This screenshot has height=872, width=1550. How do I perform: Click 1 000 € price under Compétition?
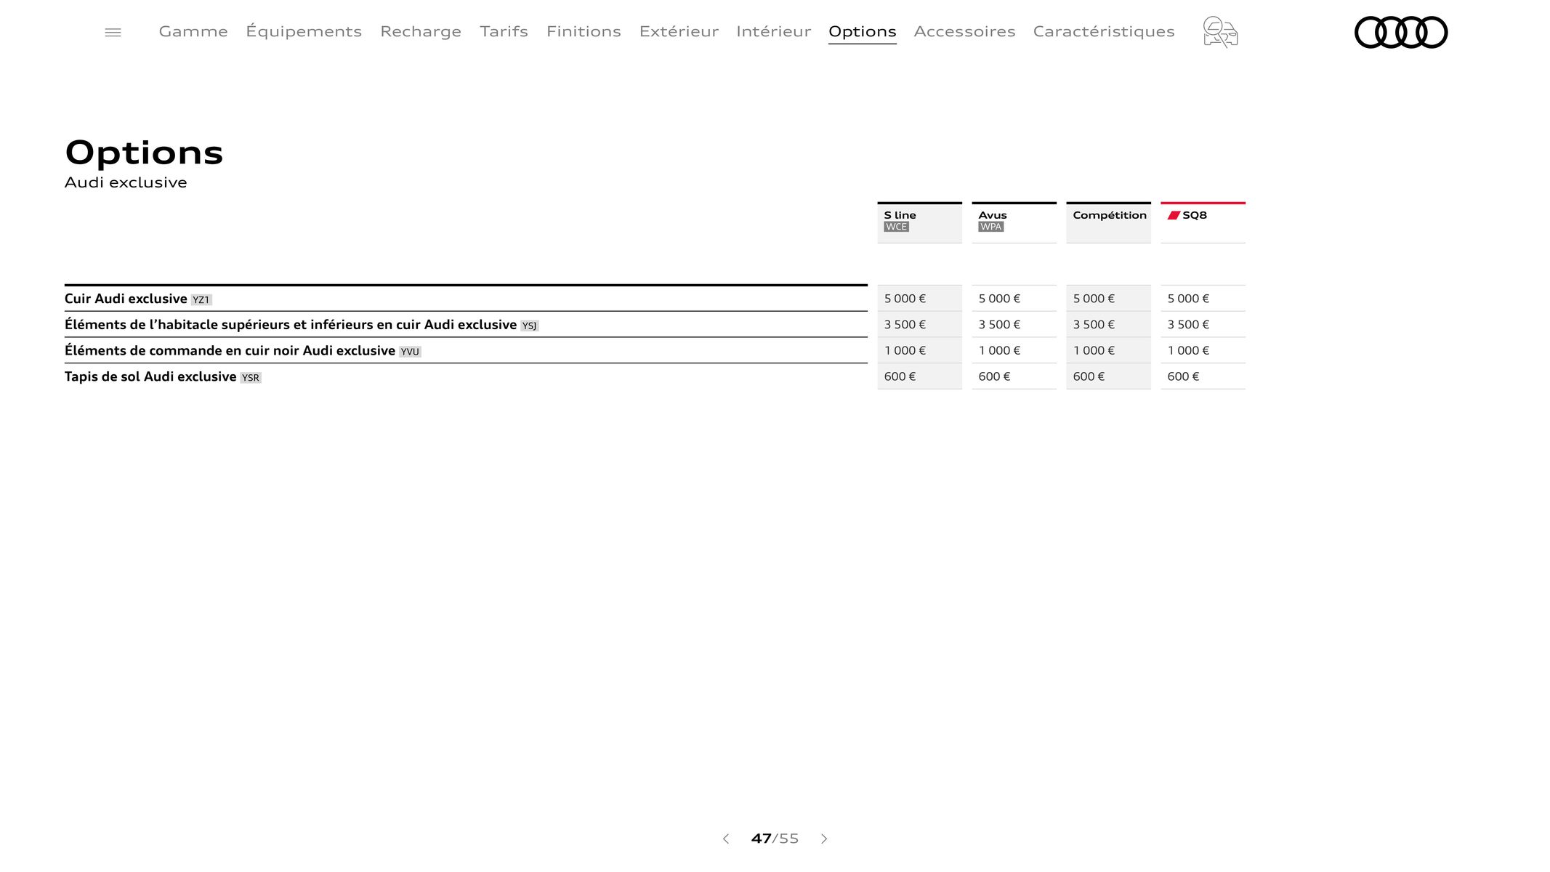tap(1094, 350)
